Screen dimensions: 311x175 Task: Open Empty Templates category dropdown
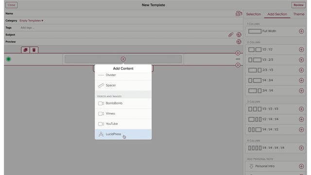[31, 20]
